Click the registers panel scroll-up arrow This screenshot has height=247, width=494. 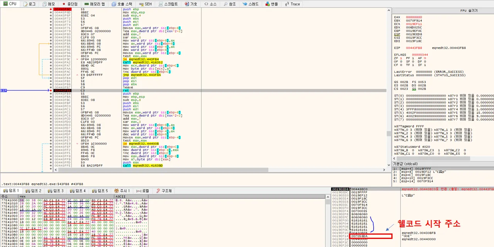pos(388,10)
